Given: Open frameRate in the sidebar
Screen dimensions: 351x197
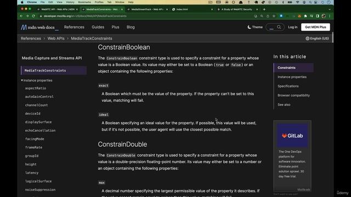Looking at the screenshot, I should point(33,147).
